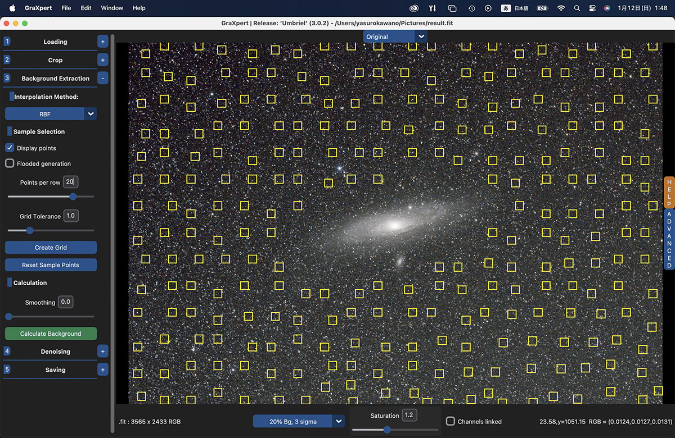Open the File menu
Viewport: 675px width, 438px height.
tap(66, 8)
